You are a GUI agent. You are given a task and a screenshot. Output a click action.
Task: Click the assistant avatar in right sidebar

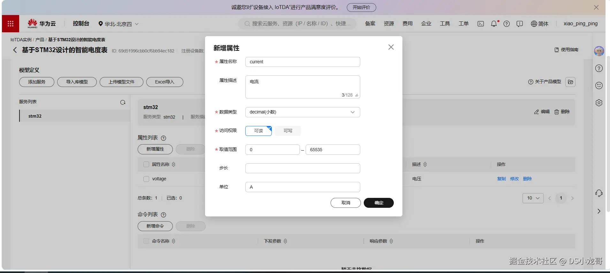[599, 51]
